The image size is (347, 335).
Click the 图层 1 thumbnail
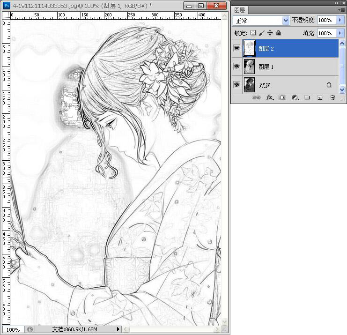(x=249, y=67)
